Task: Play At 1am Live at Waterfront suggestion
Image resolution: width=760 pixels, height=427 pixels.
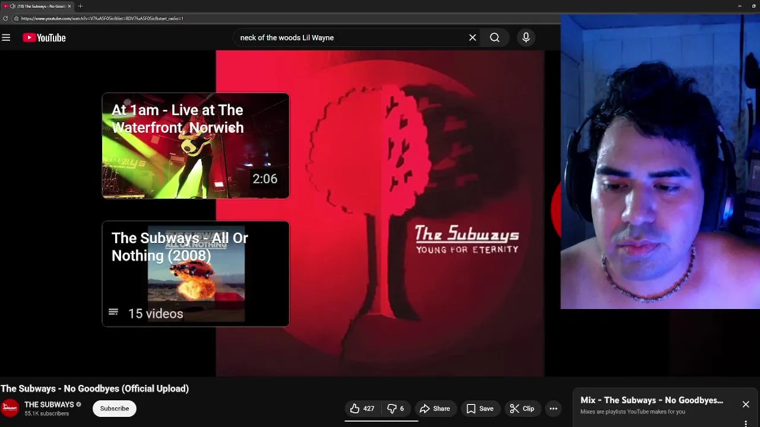Action: [196, 146]
